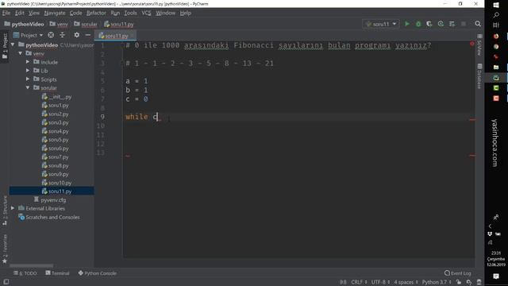Open Windows Start button
Screen dimensions: 508x286
[496, 5]
